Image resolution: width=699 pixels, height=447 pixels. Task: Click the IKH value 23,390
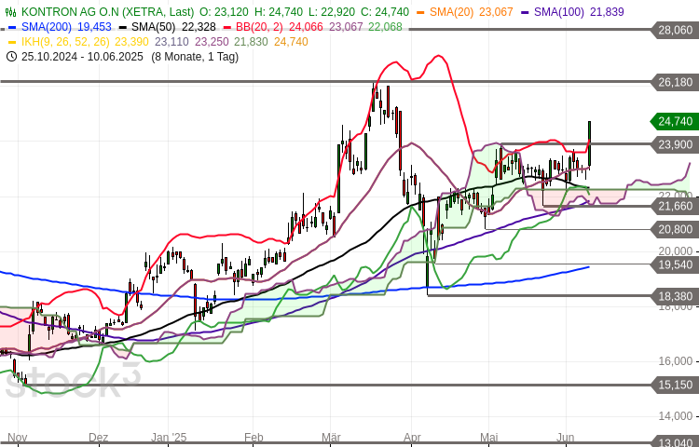pos(131,42)
